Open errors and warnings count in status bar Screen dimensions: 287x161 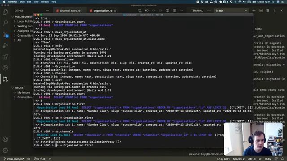39,159
